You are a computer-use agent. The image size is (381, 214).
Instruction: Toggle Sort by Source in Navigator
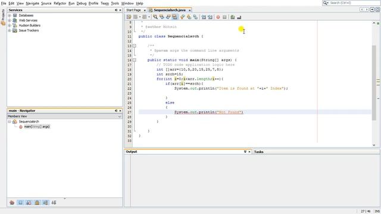pyautogui.click(x=54, y=203)
